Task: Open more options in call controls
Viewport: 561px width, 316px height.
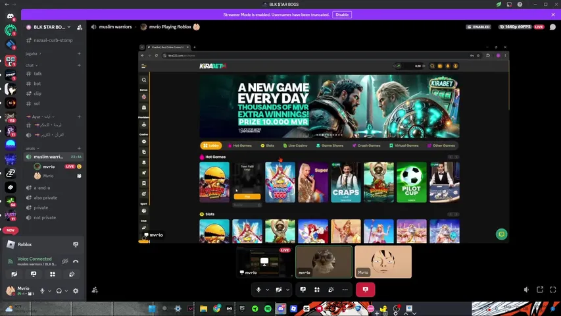Action: (345, 290)
